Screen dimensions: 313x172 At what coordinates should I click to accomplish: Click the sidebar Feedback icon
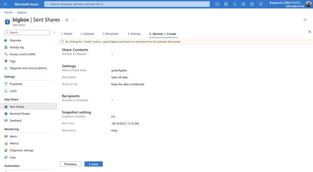coord(6,121)
